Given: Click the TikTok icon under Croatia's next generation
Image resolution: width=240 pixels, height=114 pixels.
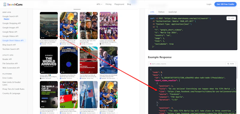Looking at the screenshot, I should tap(100, 44).
